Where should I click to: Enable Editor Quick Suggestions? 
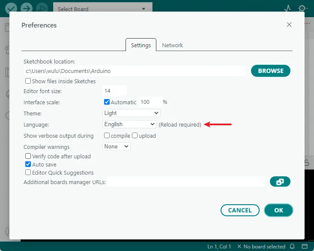[x=28, y=172]
